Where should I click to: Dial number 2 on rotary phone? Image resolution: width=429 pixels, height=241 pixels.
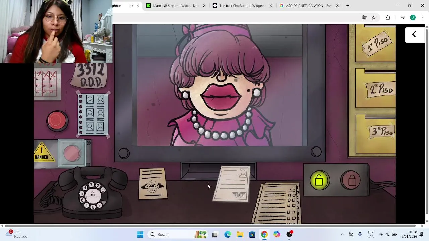click(98, 185)
